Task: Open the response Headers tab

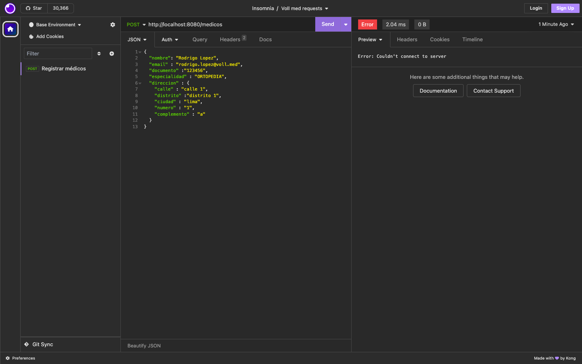Action: tap(407, 40)
